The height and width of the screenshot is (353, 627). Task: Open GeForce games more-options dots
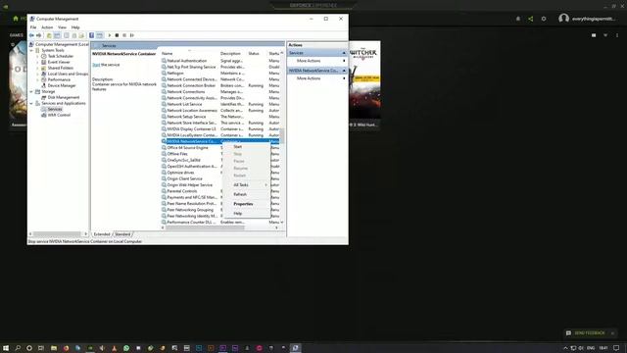click(x=617, y=35)
